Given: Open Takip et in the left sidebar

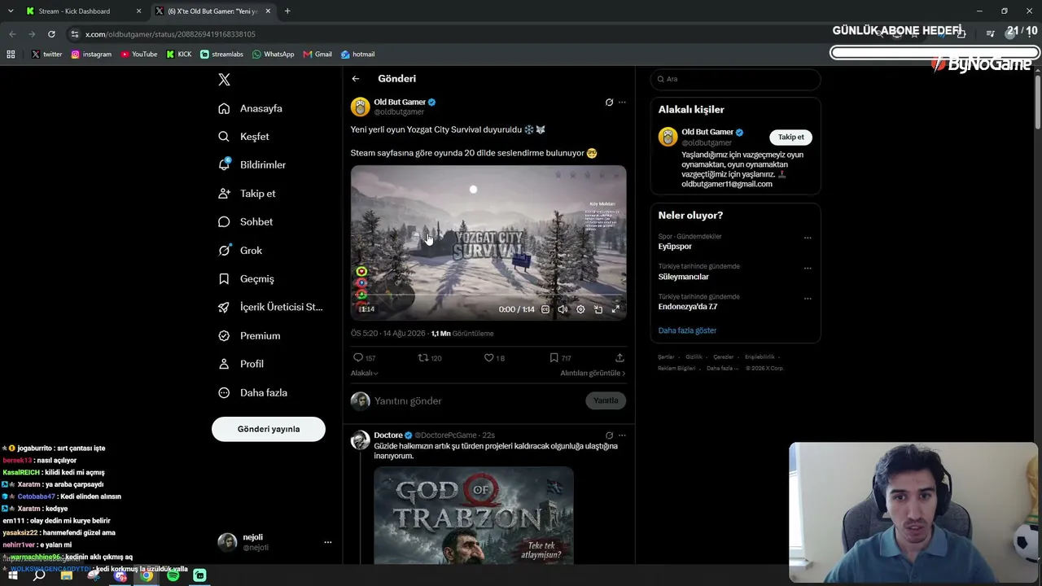Looking at the screenshot, I should tap(247, 193).
